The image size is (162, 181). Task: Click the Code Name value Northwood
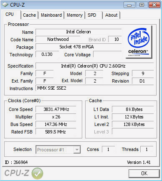click(58, 39)
